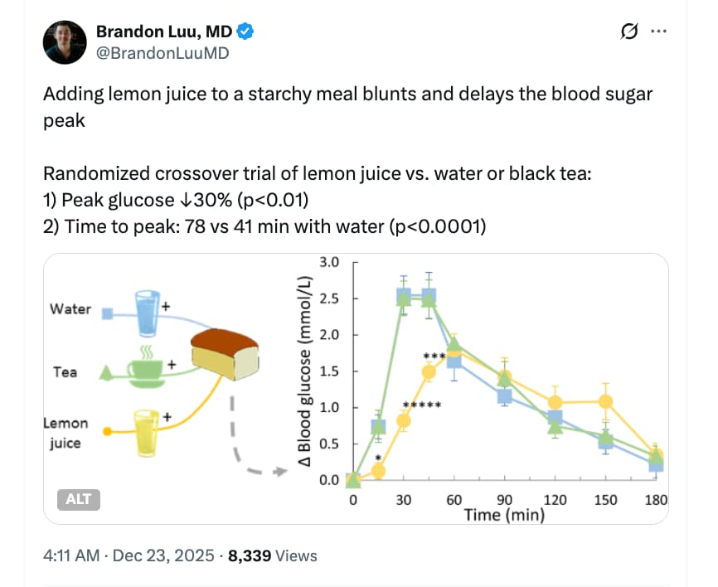
Task: Click the yellow dot Lemon juice marker
Action: pos(107,432)
